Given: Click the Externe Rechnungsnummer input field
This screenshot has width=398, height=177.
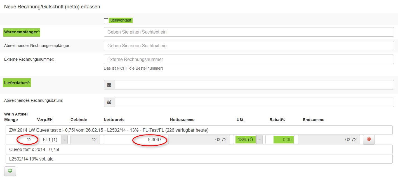Looking at the screenshot, I should 248,59.
